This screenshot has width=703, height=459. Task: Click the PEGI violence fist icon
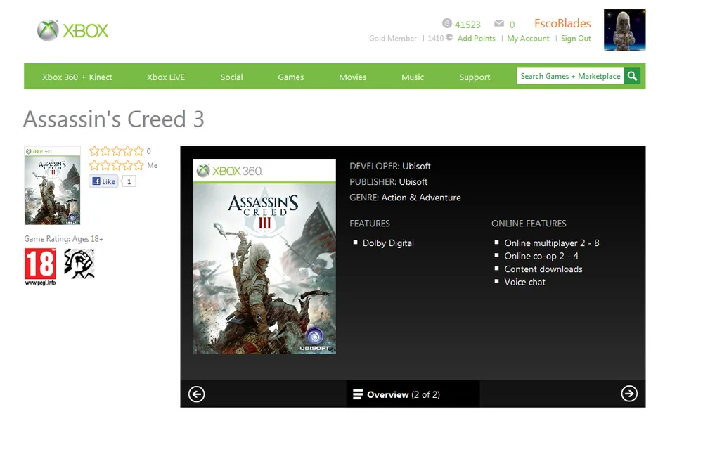(x=79, y=264)
